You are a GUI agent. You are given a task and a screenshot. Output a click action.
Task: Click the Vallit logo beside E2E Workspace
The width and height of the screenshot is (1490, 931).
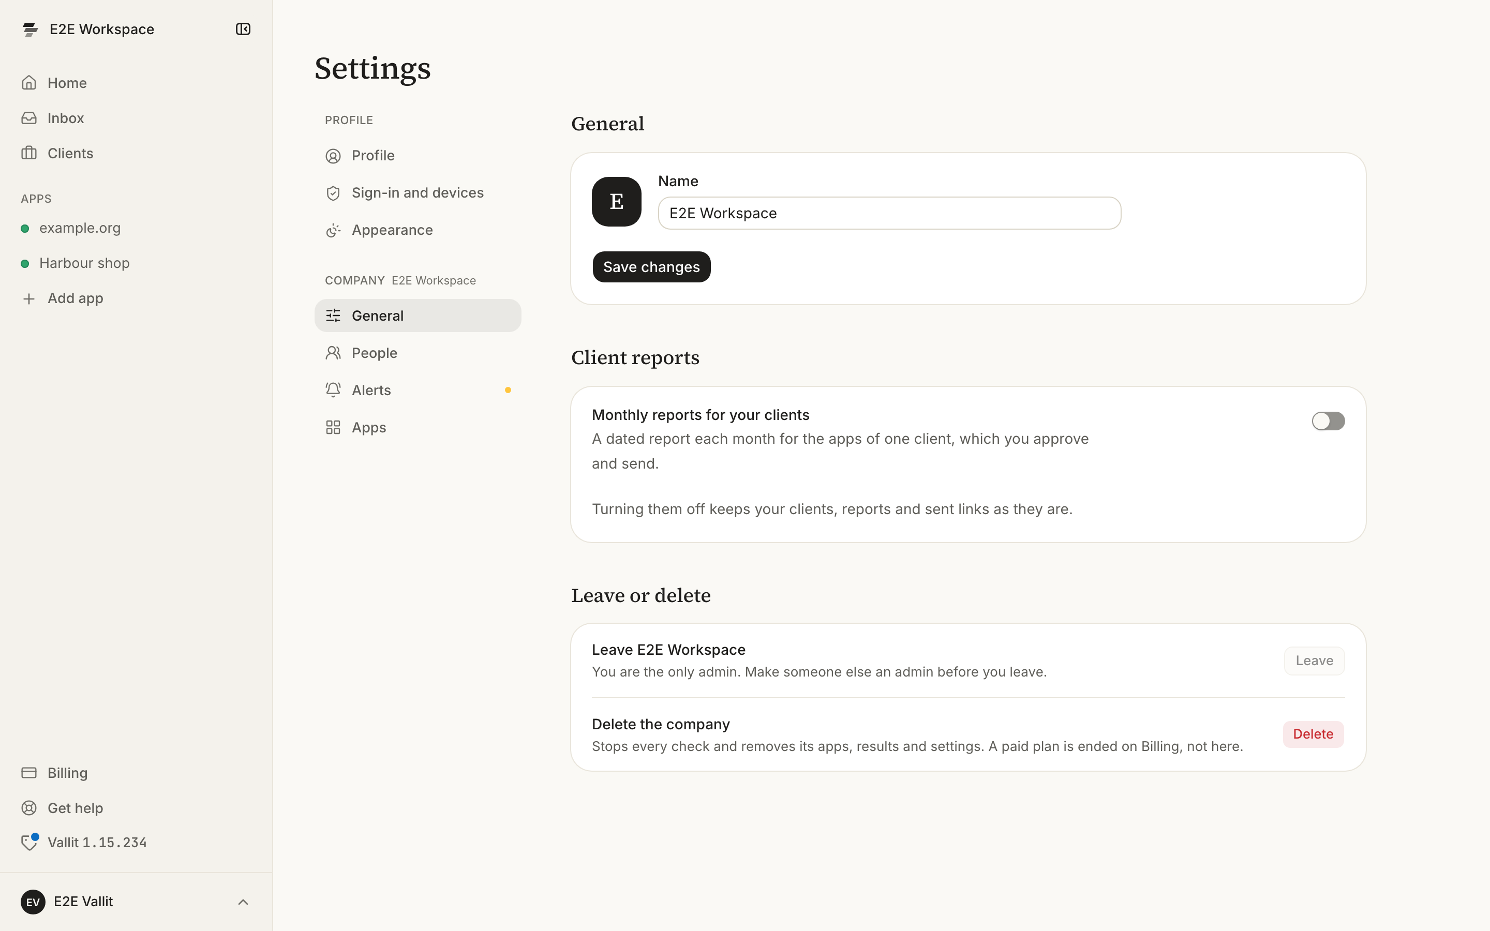30,29
